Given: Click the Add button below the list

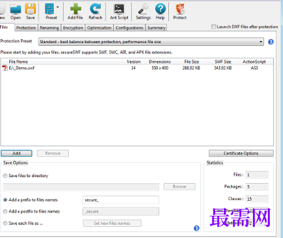Looking at the screenshot, I should [16, 153].
